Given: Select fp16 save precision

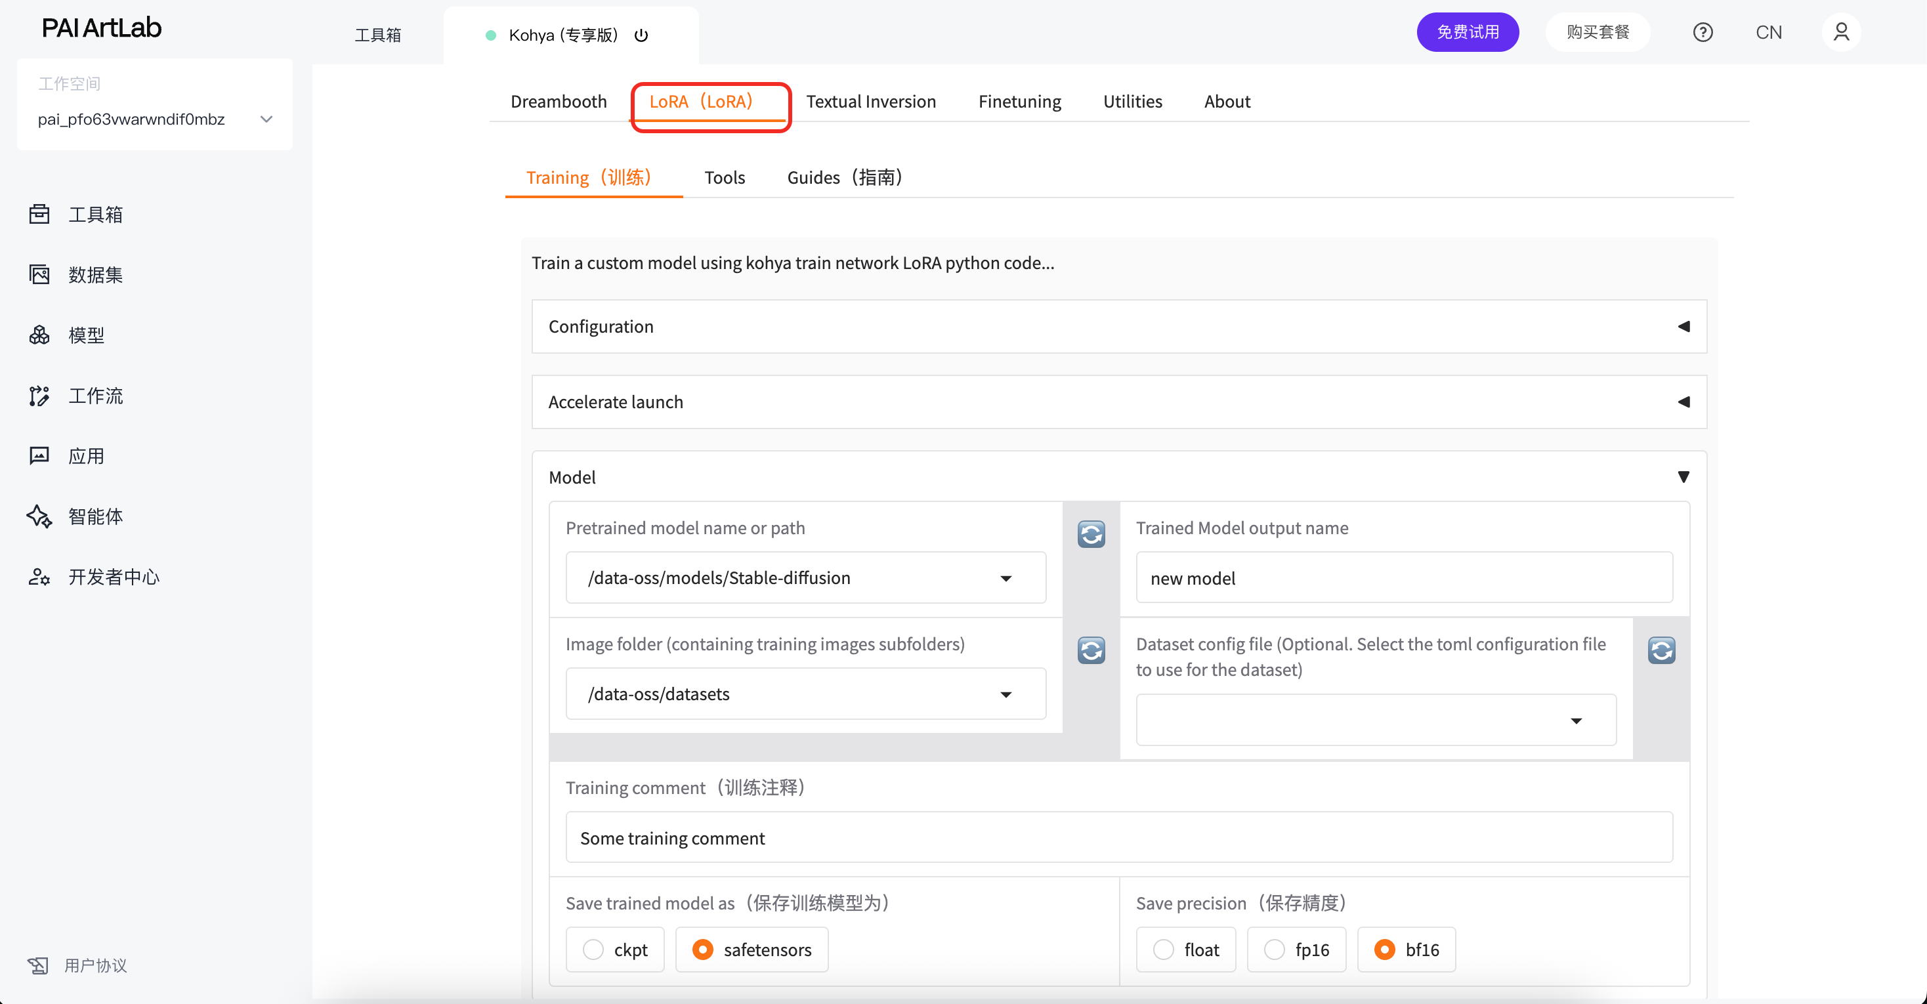Looking at the screenshot, I should [1275, 950].
